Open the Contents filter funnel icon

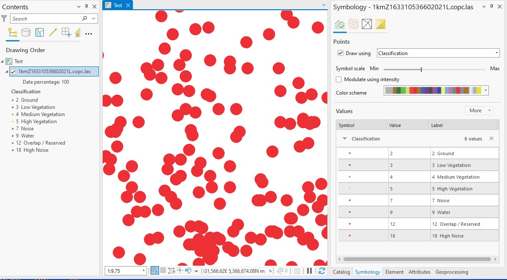pyautogui.click(x=4, y=18)
